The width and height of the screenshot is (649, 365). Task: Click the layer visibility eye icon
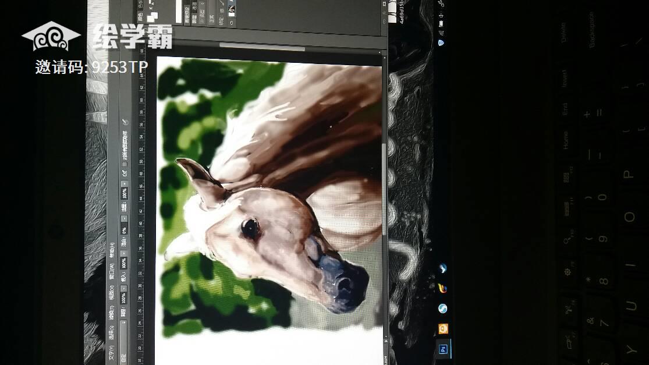tap(232, 23)
